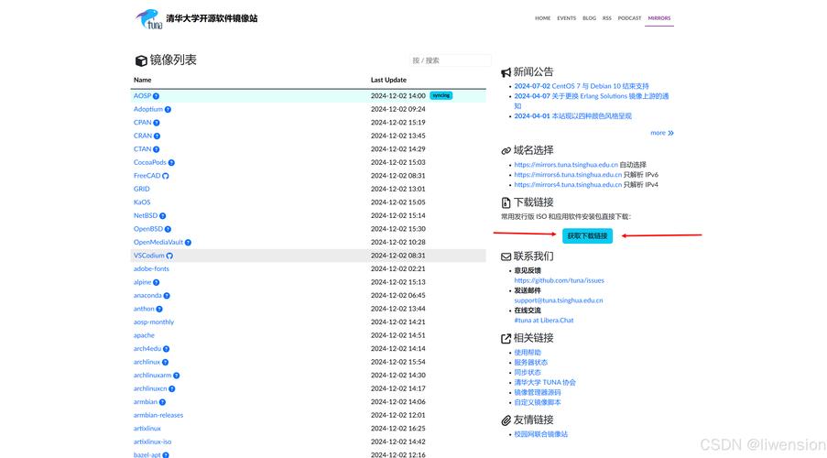The height and width of the screenshot is (458, 827).
Task: Open the 服务器状态 link
Action: (x=530, y=363)
